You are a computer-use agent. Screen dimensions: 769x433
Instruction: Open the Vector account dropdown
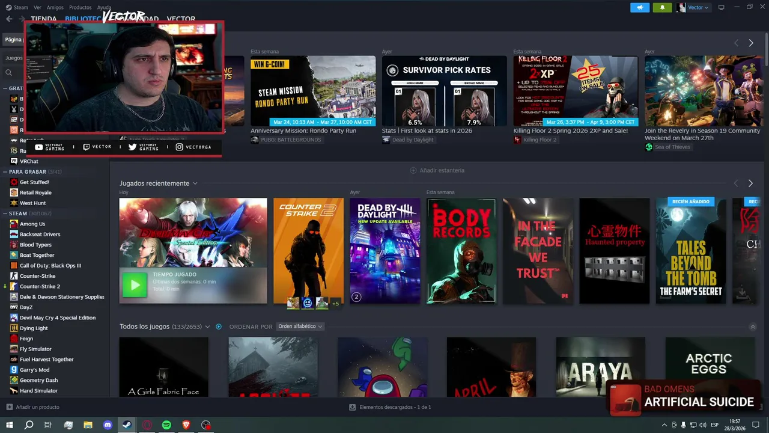click(x=693, y=7)
